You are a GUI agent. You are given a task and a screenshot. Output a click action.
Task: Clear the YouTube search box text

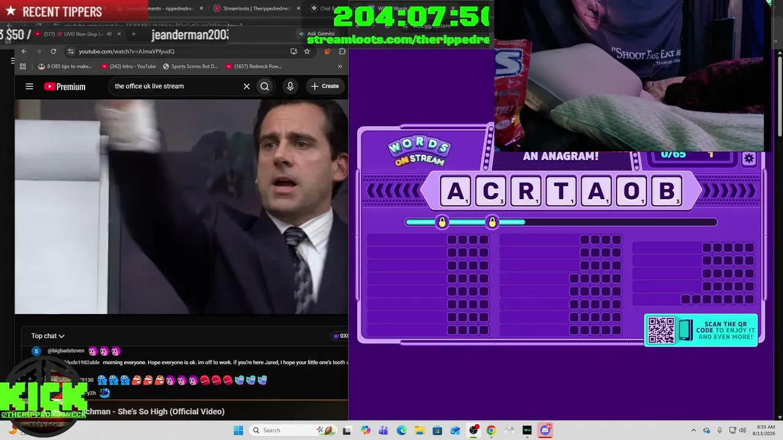247,86
